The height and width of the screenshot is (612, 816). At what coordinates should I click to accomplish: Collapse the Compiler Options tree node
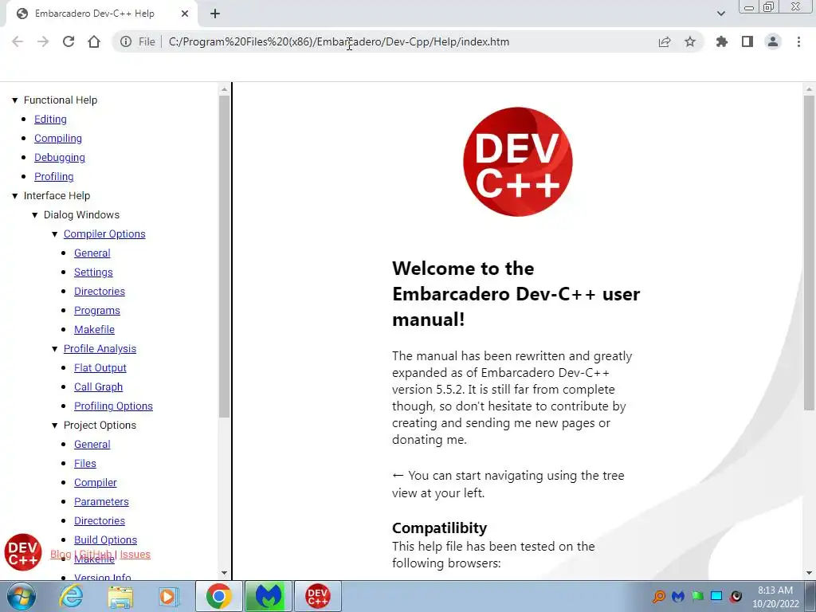click(x=55, y=234)
